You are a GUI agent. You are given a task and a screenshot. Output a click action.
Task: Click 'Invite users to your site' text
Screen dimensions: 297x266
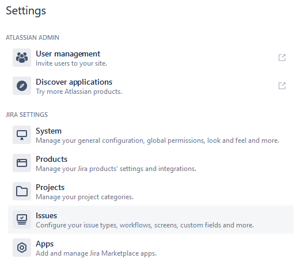(71, 63)
